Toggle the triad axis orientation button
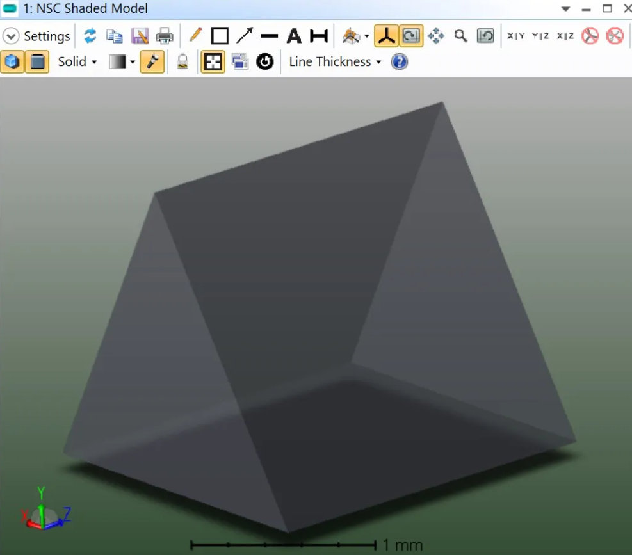Image resolution: width=632 pixels, height=555 pixels. tap(386, 36)
